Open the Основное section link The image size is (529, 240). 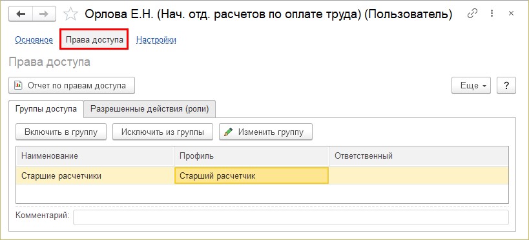(34, 40)
